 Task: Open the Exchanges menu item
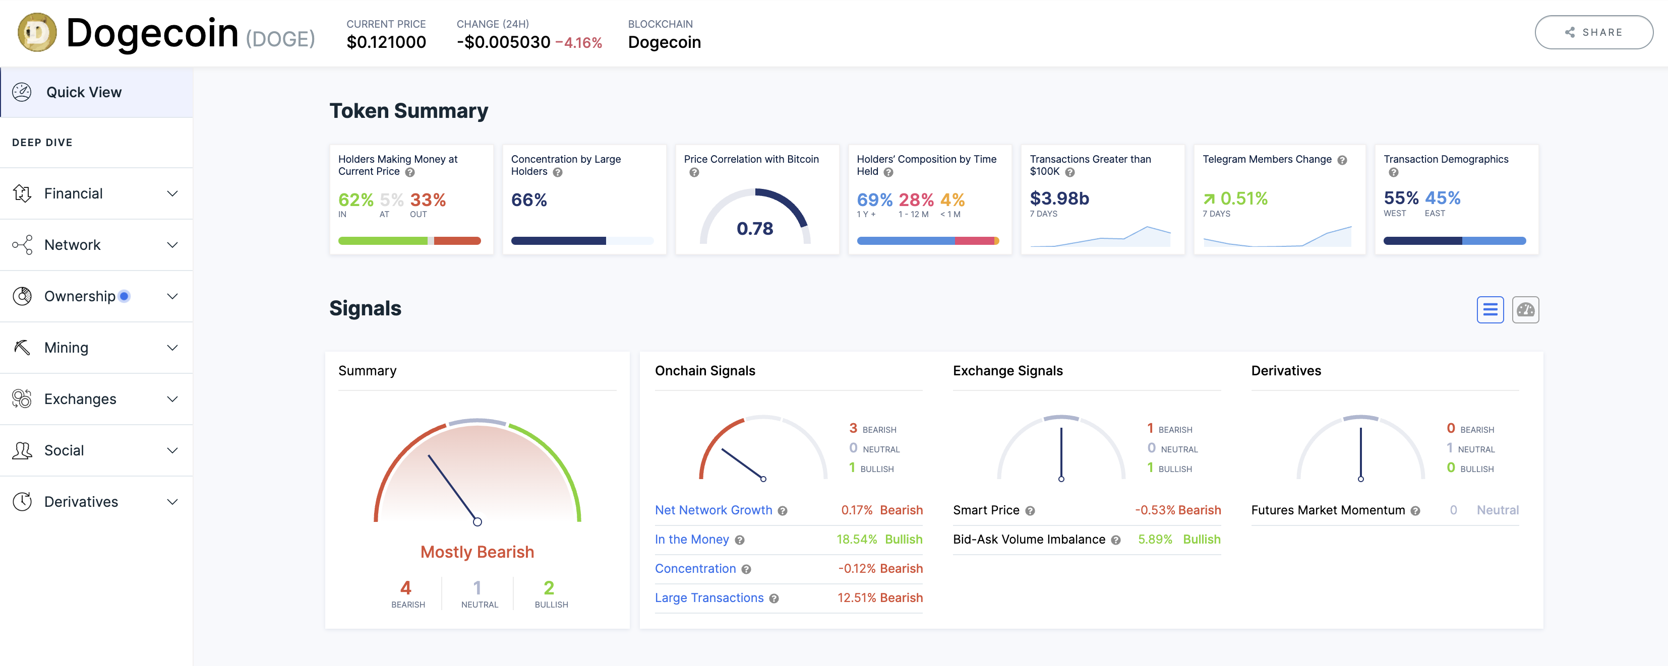tap(96, 398)
